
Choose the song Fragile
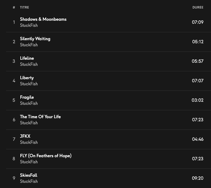[x=27, y=97]
